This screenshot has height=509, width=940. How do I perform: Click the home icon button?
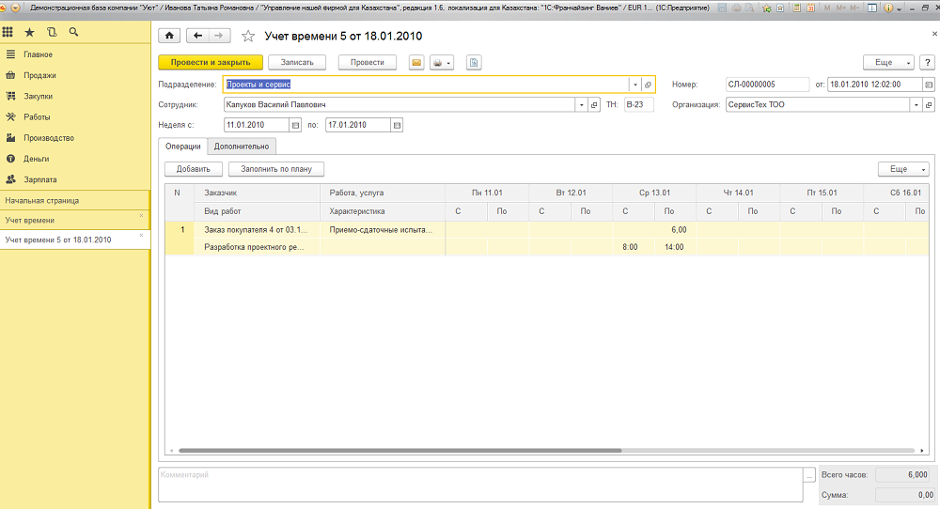click(169, 36)
